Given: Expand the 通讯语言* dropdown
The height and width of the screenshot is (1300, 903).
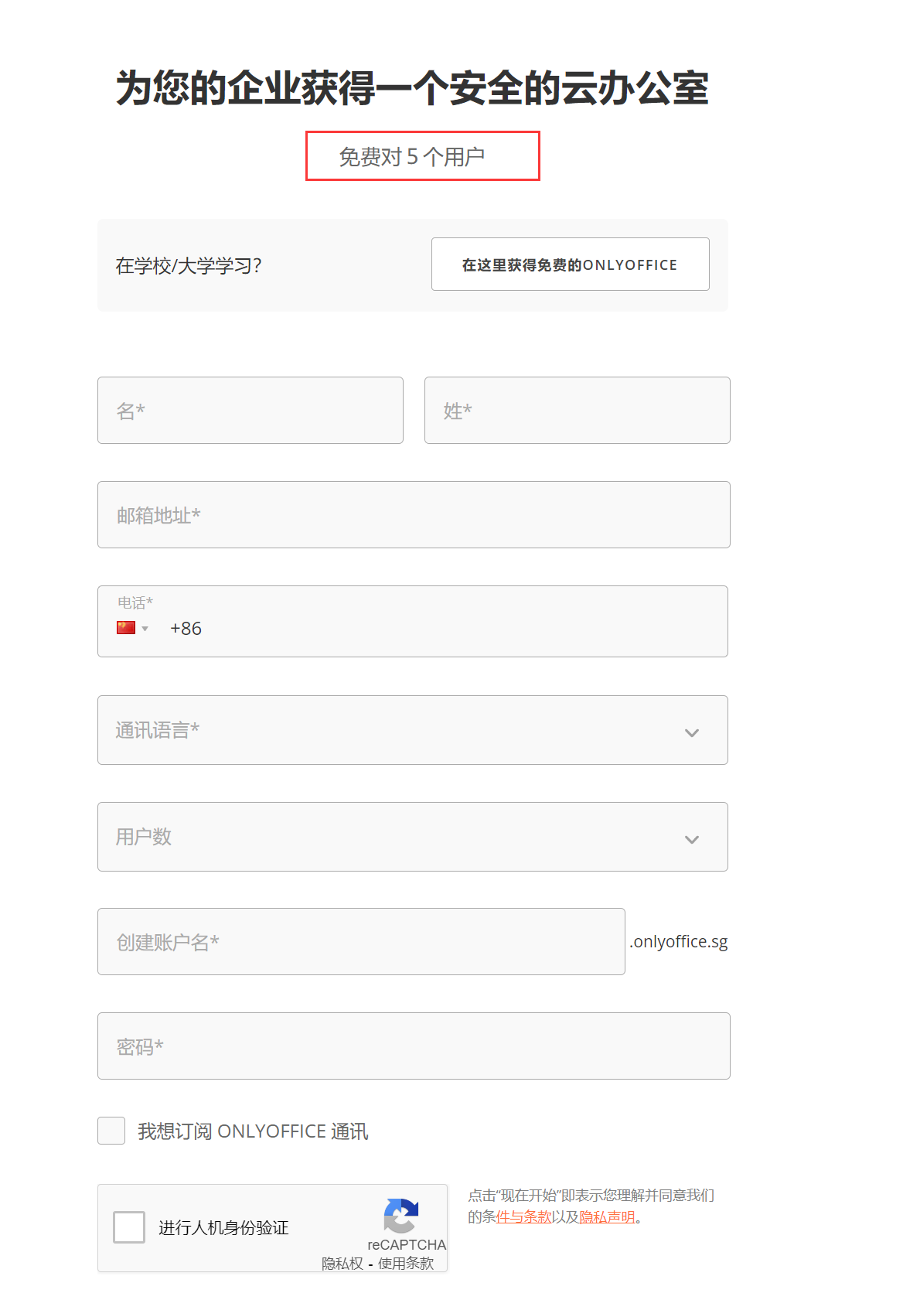Looking at the screenshot, I should click(413, 730).
